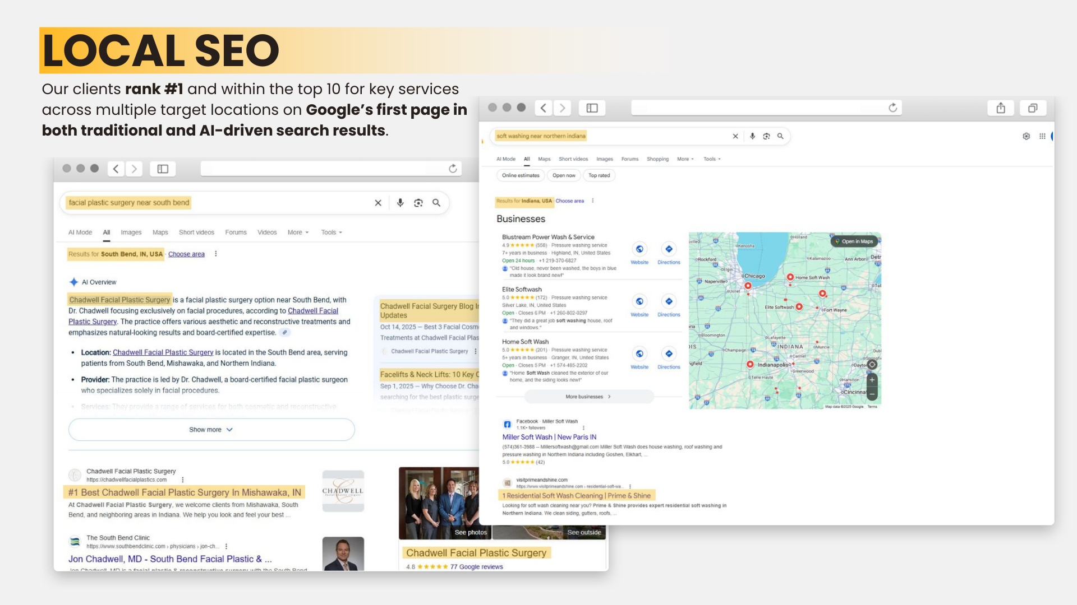Open 'Chadwell Facial Surgery Blog' card
Image resolution: width=1077 pixels, height=605 pixels.
point(429,311)
